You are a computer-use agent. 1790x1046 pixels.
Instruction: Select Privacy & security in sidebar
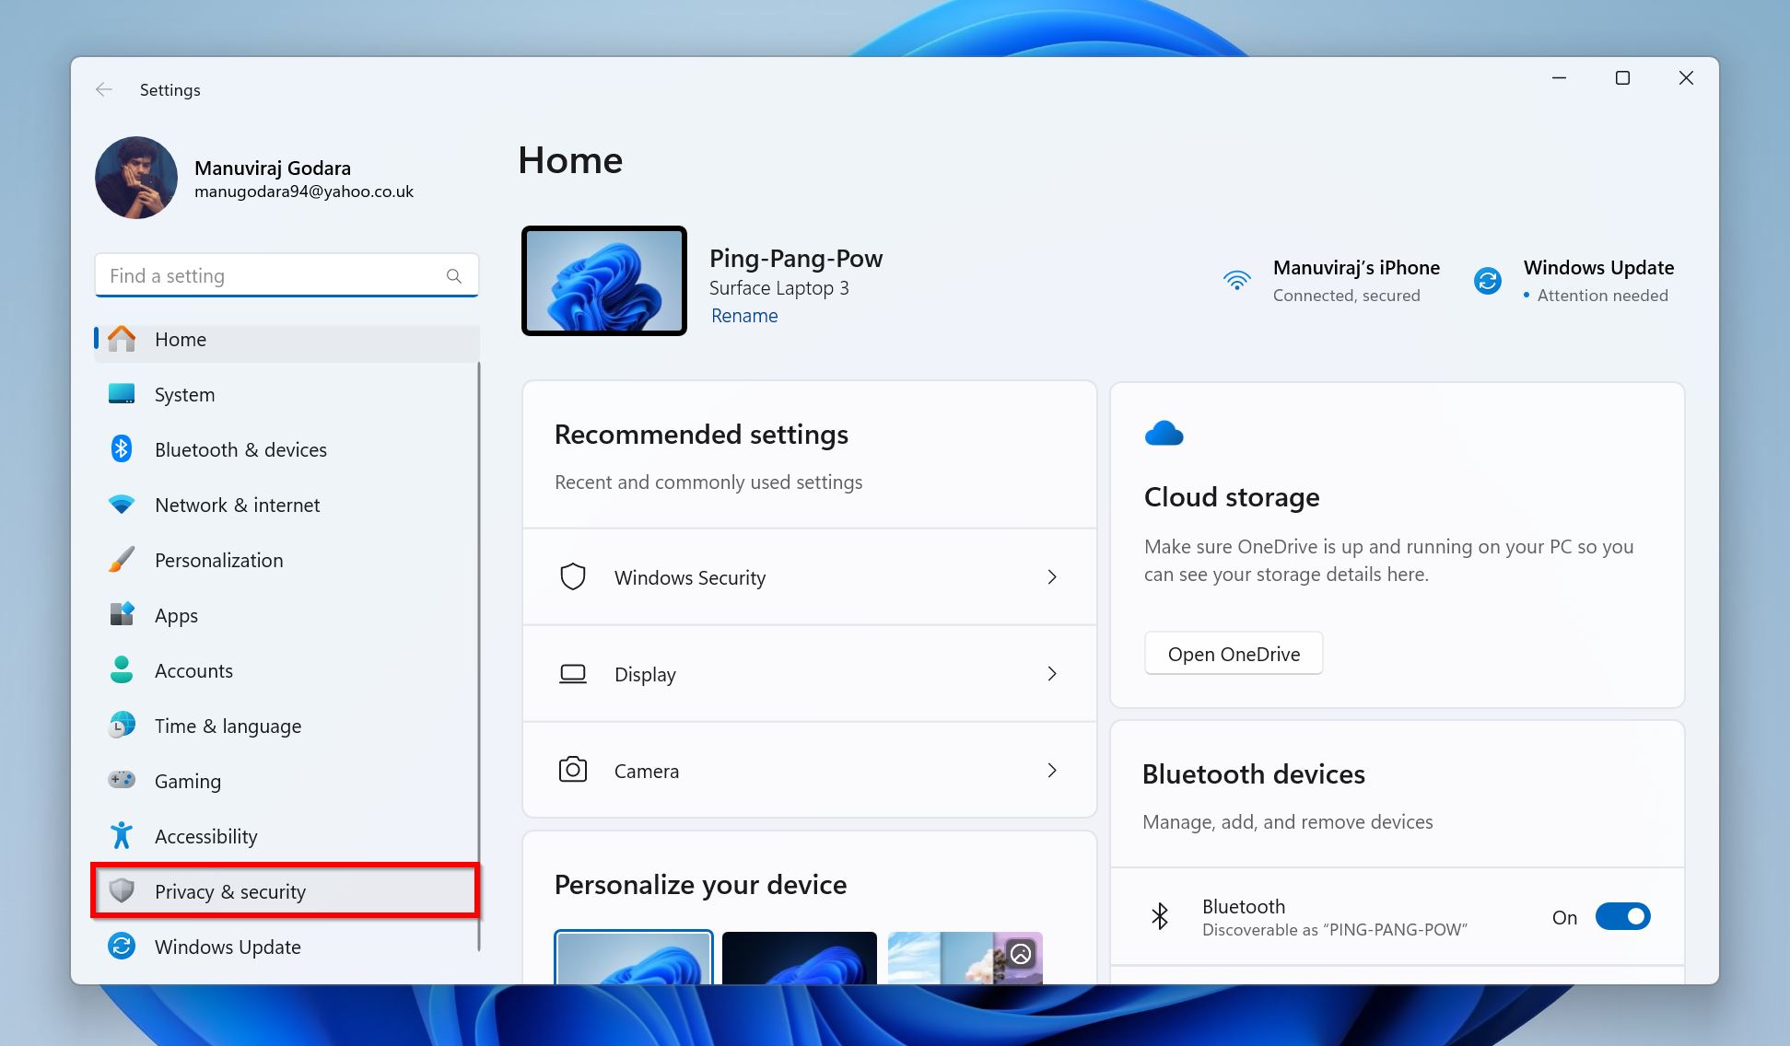click(x=287, y=890)
